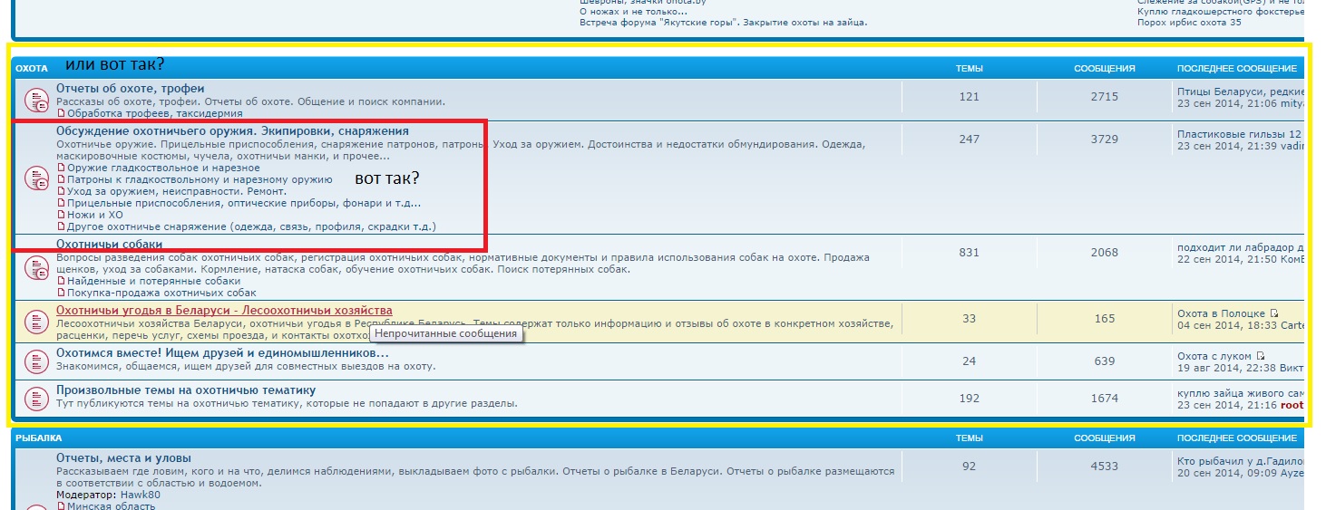Open the Уход за оружием, неисправности subforum
The height and width of the screenshot is (510, 1326).
pyautogui.click(x=176, y=191)
